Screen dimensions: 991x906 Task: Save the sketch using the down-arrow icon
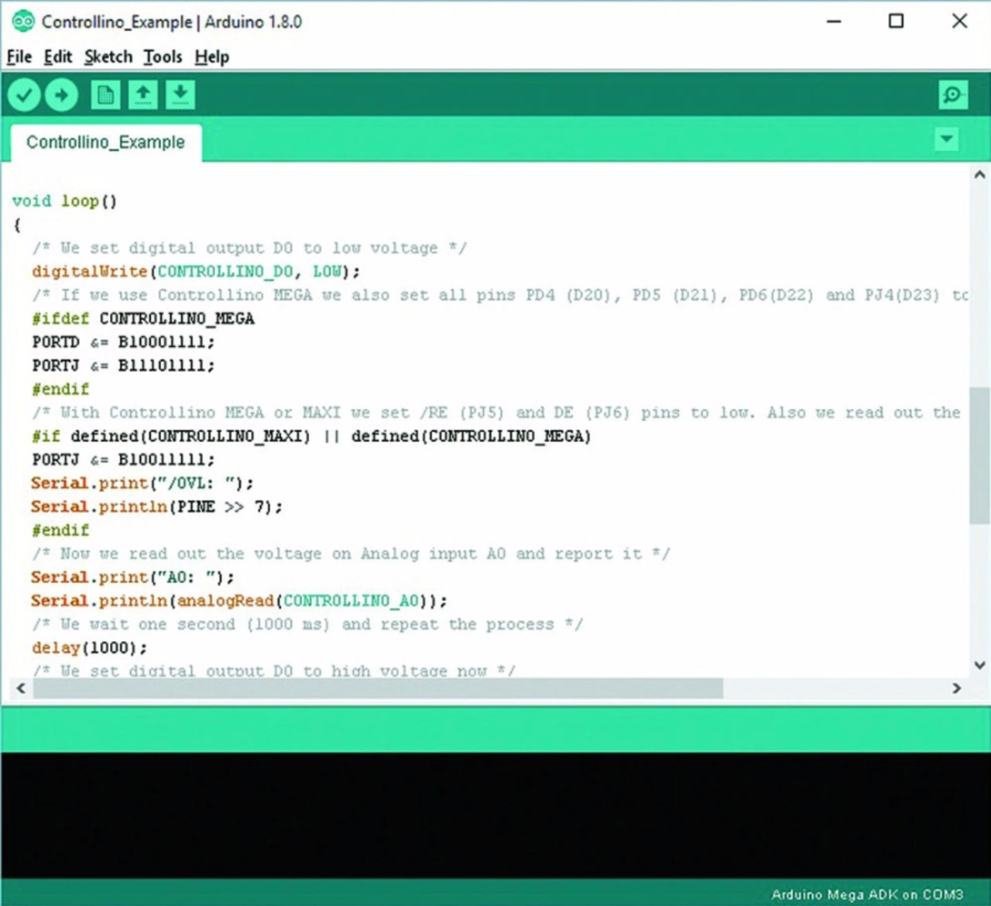click(x=180, y=95)
